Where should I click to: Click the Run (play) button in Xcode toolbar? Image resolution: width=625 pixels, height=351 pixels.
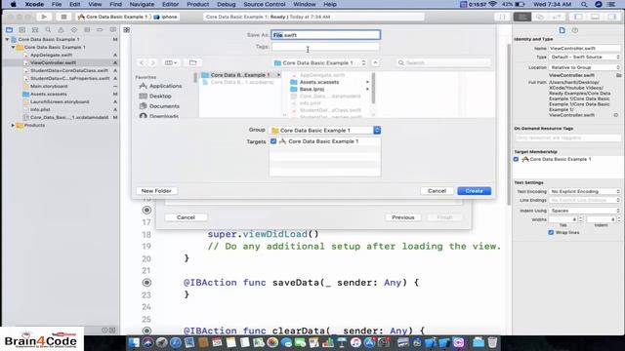pos(44,17)
